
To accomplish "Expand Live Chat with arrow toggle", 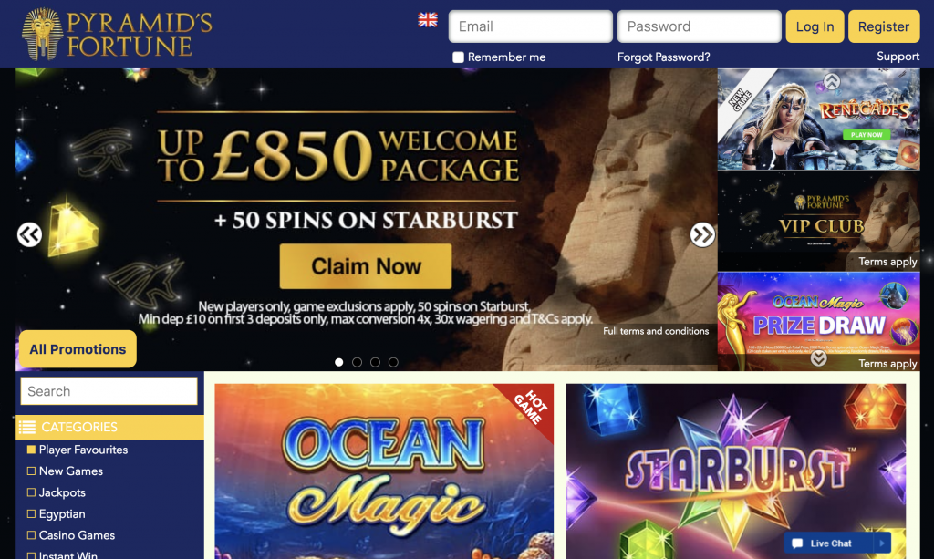I will [x=882, y=543].
